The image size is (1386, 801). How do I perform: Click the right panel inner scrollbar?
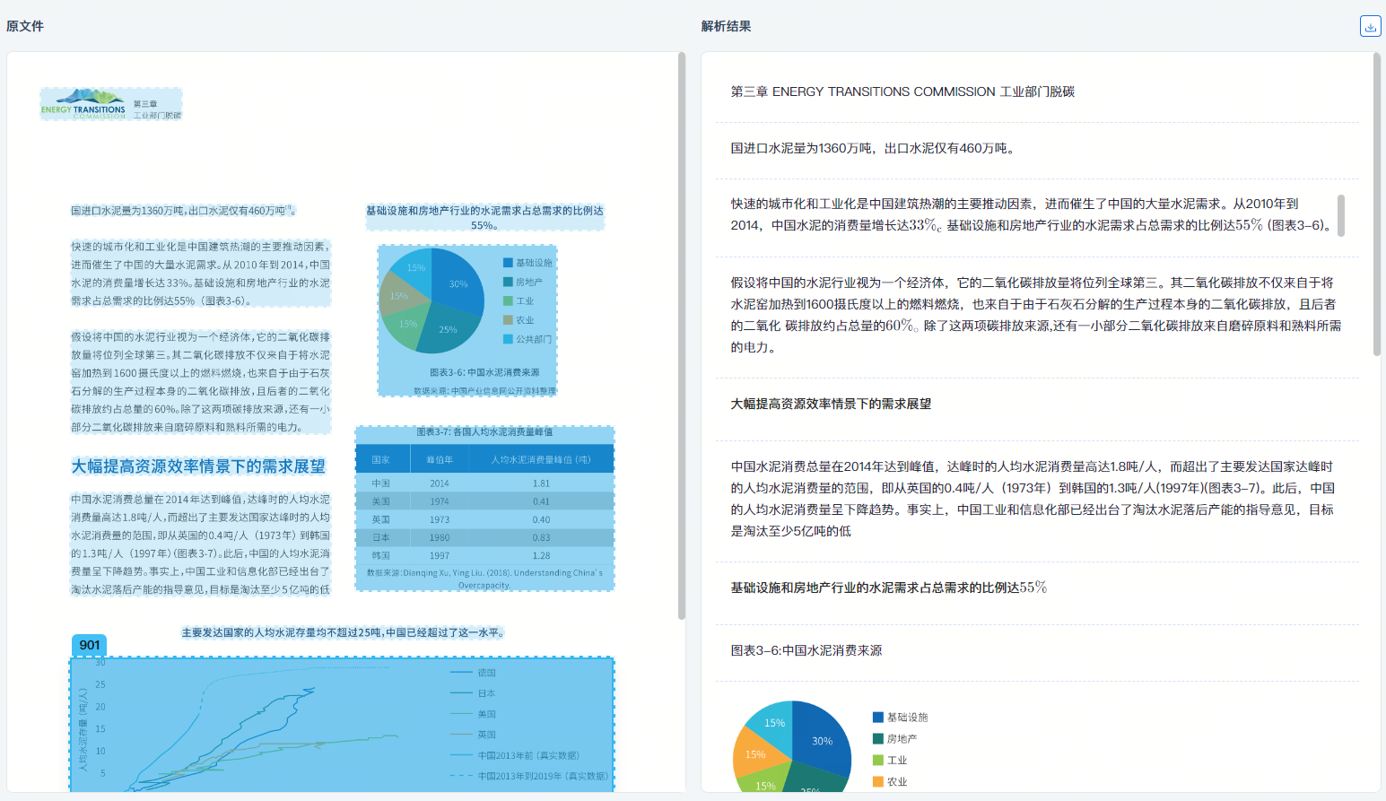[x=1341, y=215]
